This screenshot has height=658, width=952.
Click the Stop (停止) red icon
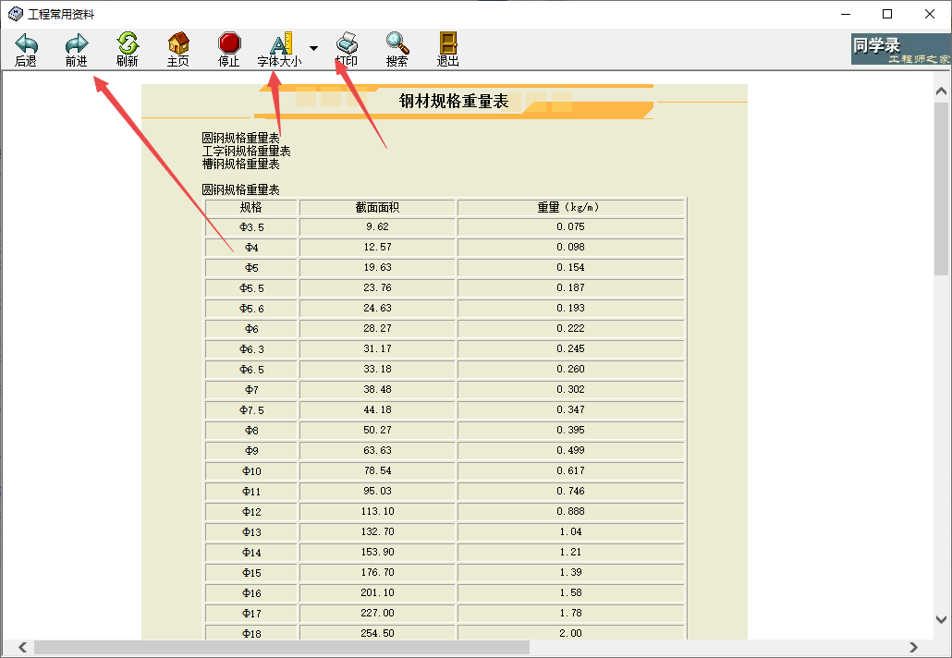pos(228,43)
